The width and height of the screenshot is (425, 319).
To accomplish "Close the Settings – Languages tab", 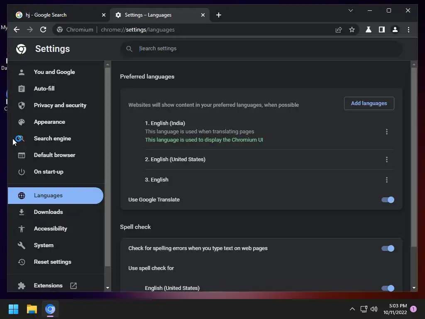I will point(203,15).
